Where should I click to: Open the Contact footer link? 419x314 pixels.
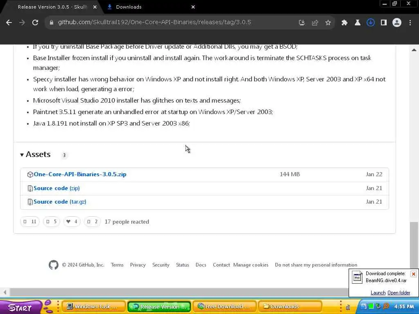(x=221, y=265)
